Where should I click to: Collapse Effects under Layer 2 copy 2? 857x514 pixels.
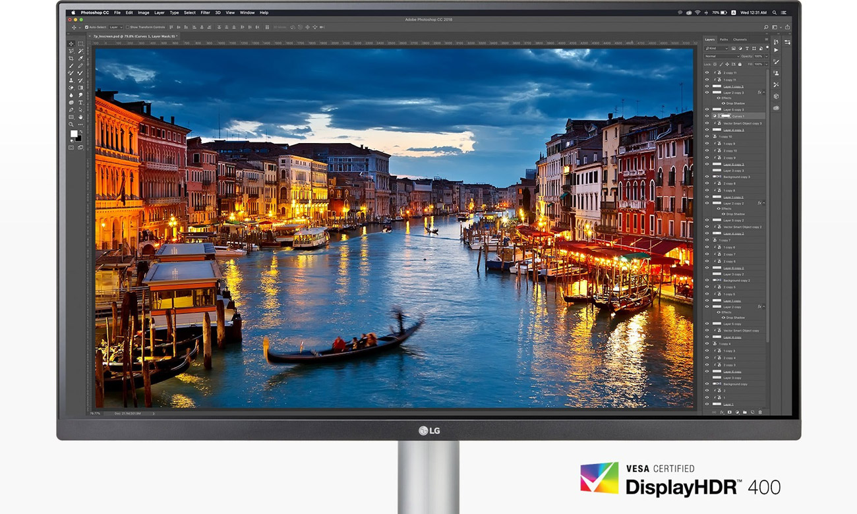763,203
